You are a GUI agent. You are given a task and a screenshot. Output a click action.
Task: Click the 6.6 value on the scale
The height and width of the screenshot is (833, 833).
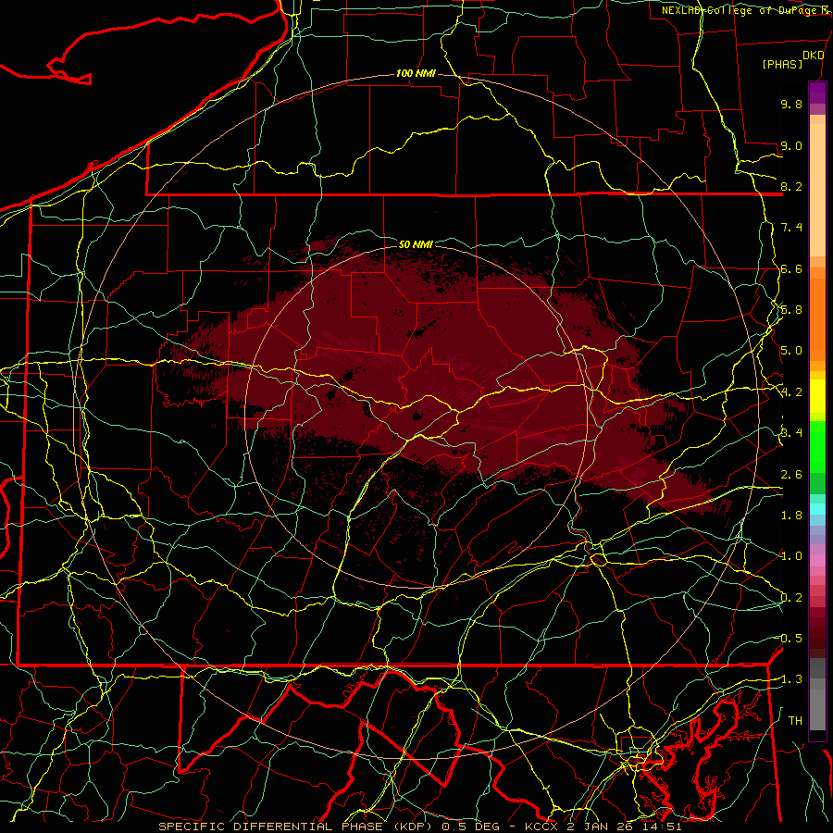coord(791,268)
